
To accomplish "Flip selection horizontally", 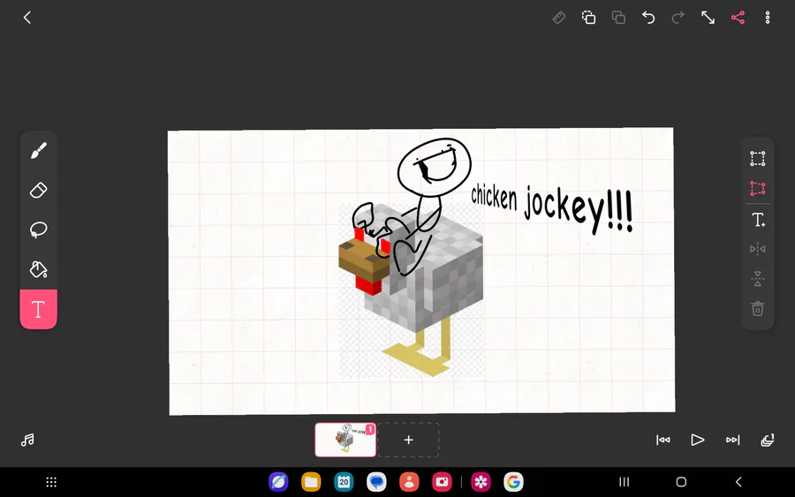I will coord(758,249).
